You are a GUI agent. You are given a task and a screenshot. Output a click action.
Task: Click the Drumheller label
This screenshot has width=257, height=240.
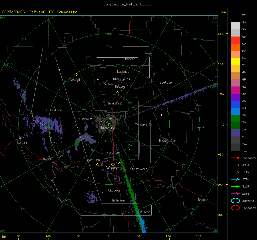167,141
